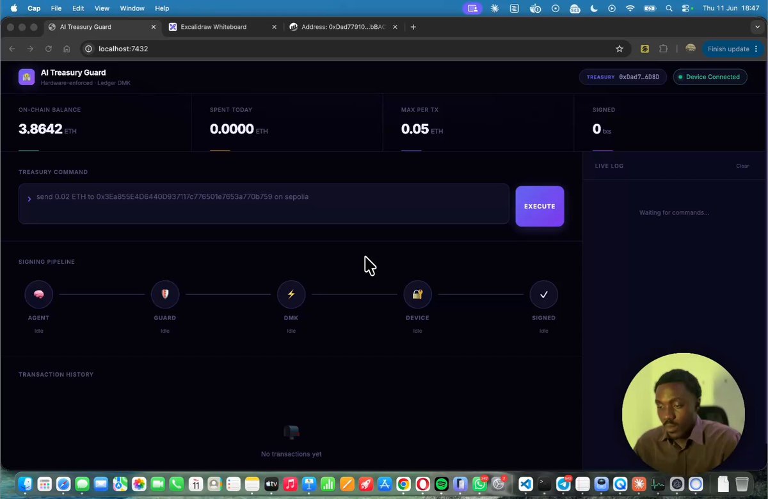
Task: Open the browser Extensions puzzle icon
Action: point(663,49)
